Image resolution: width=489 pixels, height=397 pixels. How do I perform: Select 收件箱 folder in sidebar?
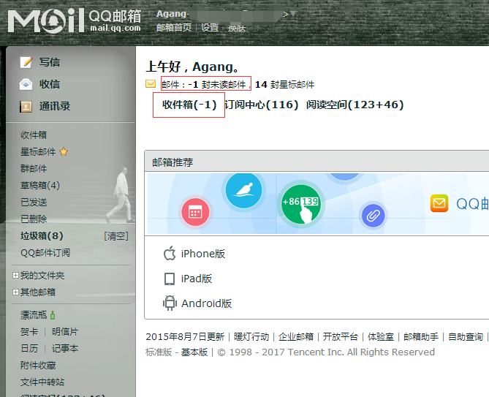pyautogui.click(x=34, y=135)
